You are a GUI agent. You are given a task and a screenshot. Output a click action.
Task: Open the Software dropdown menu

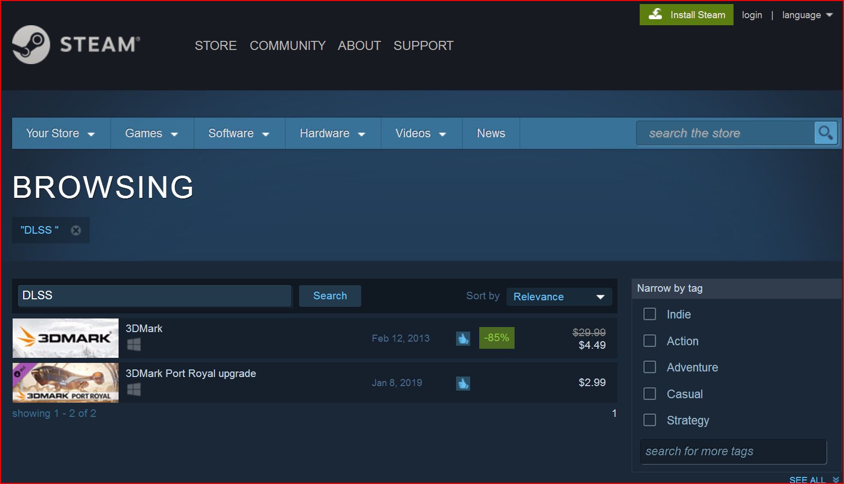[x=239, y=133]
